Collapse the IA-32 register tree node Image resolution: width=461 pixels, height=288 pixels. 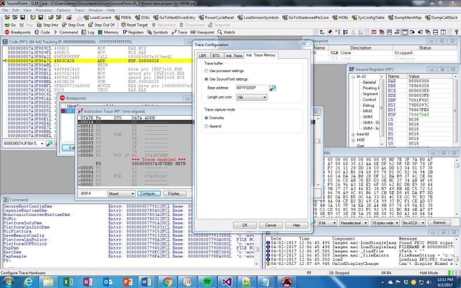353,77
